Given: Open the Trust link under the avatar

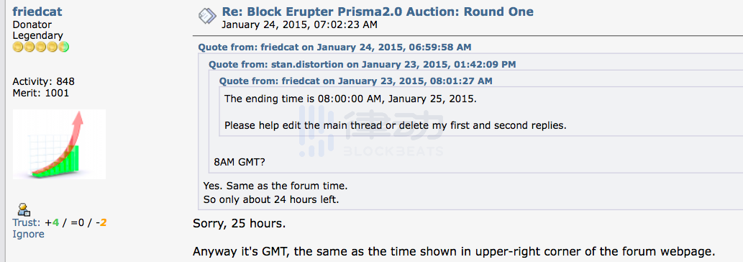Looking at the screenshot, I should [x=27, y=222].
